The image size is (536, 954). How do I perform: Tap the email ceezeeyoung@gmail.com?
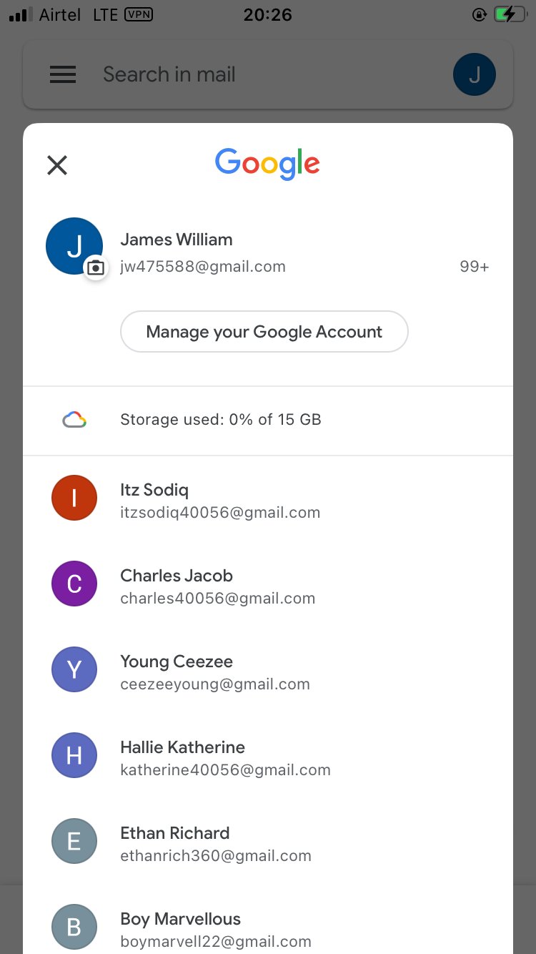coord(215,684)
